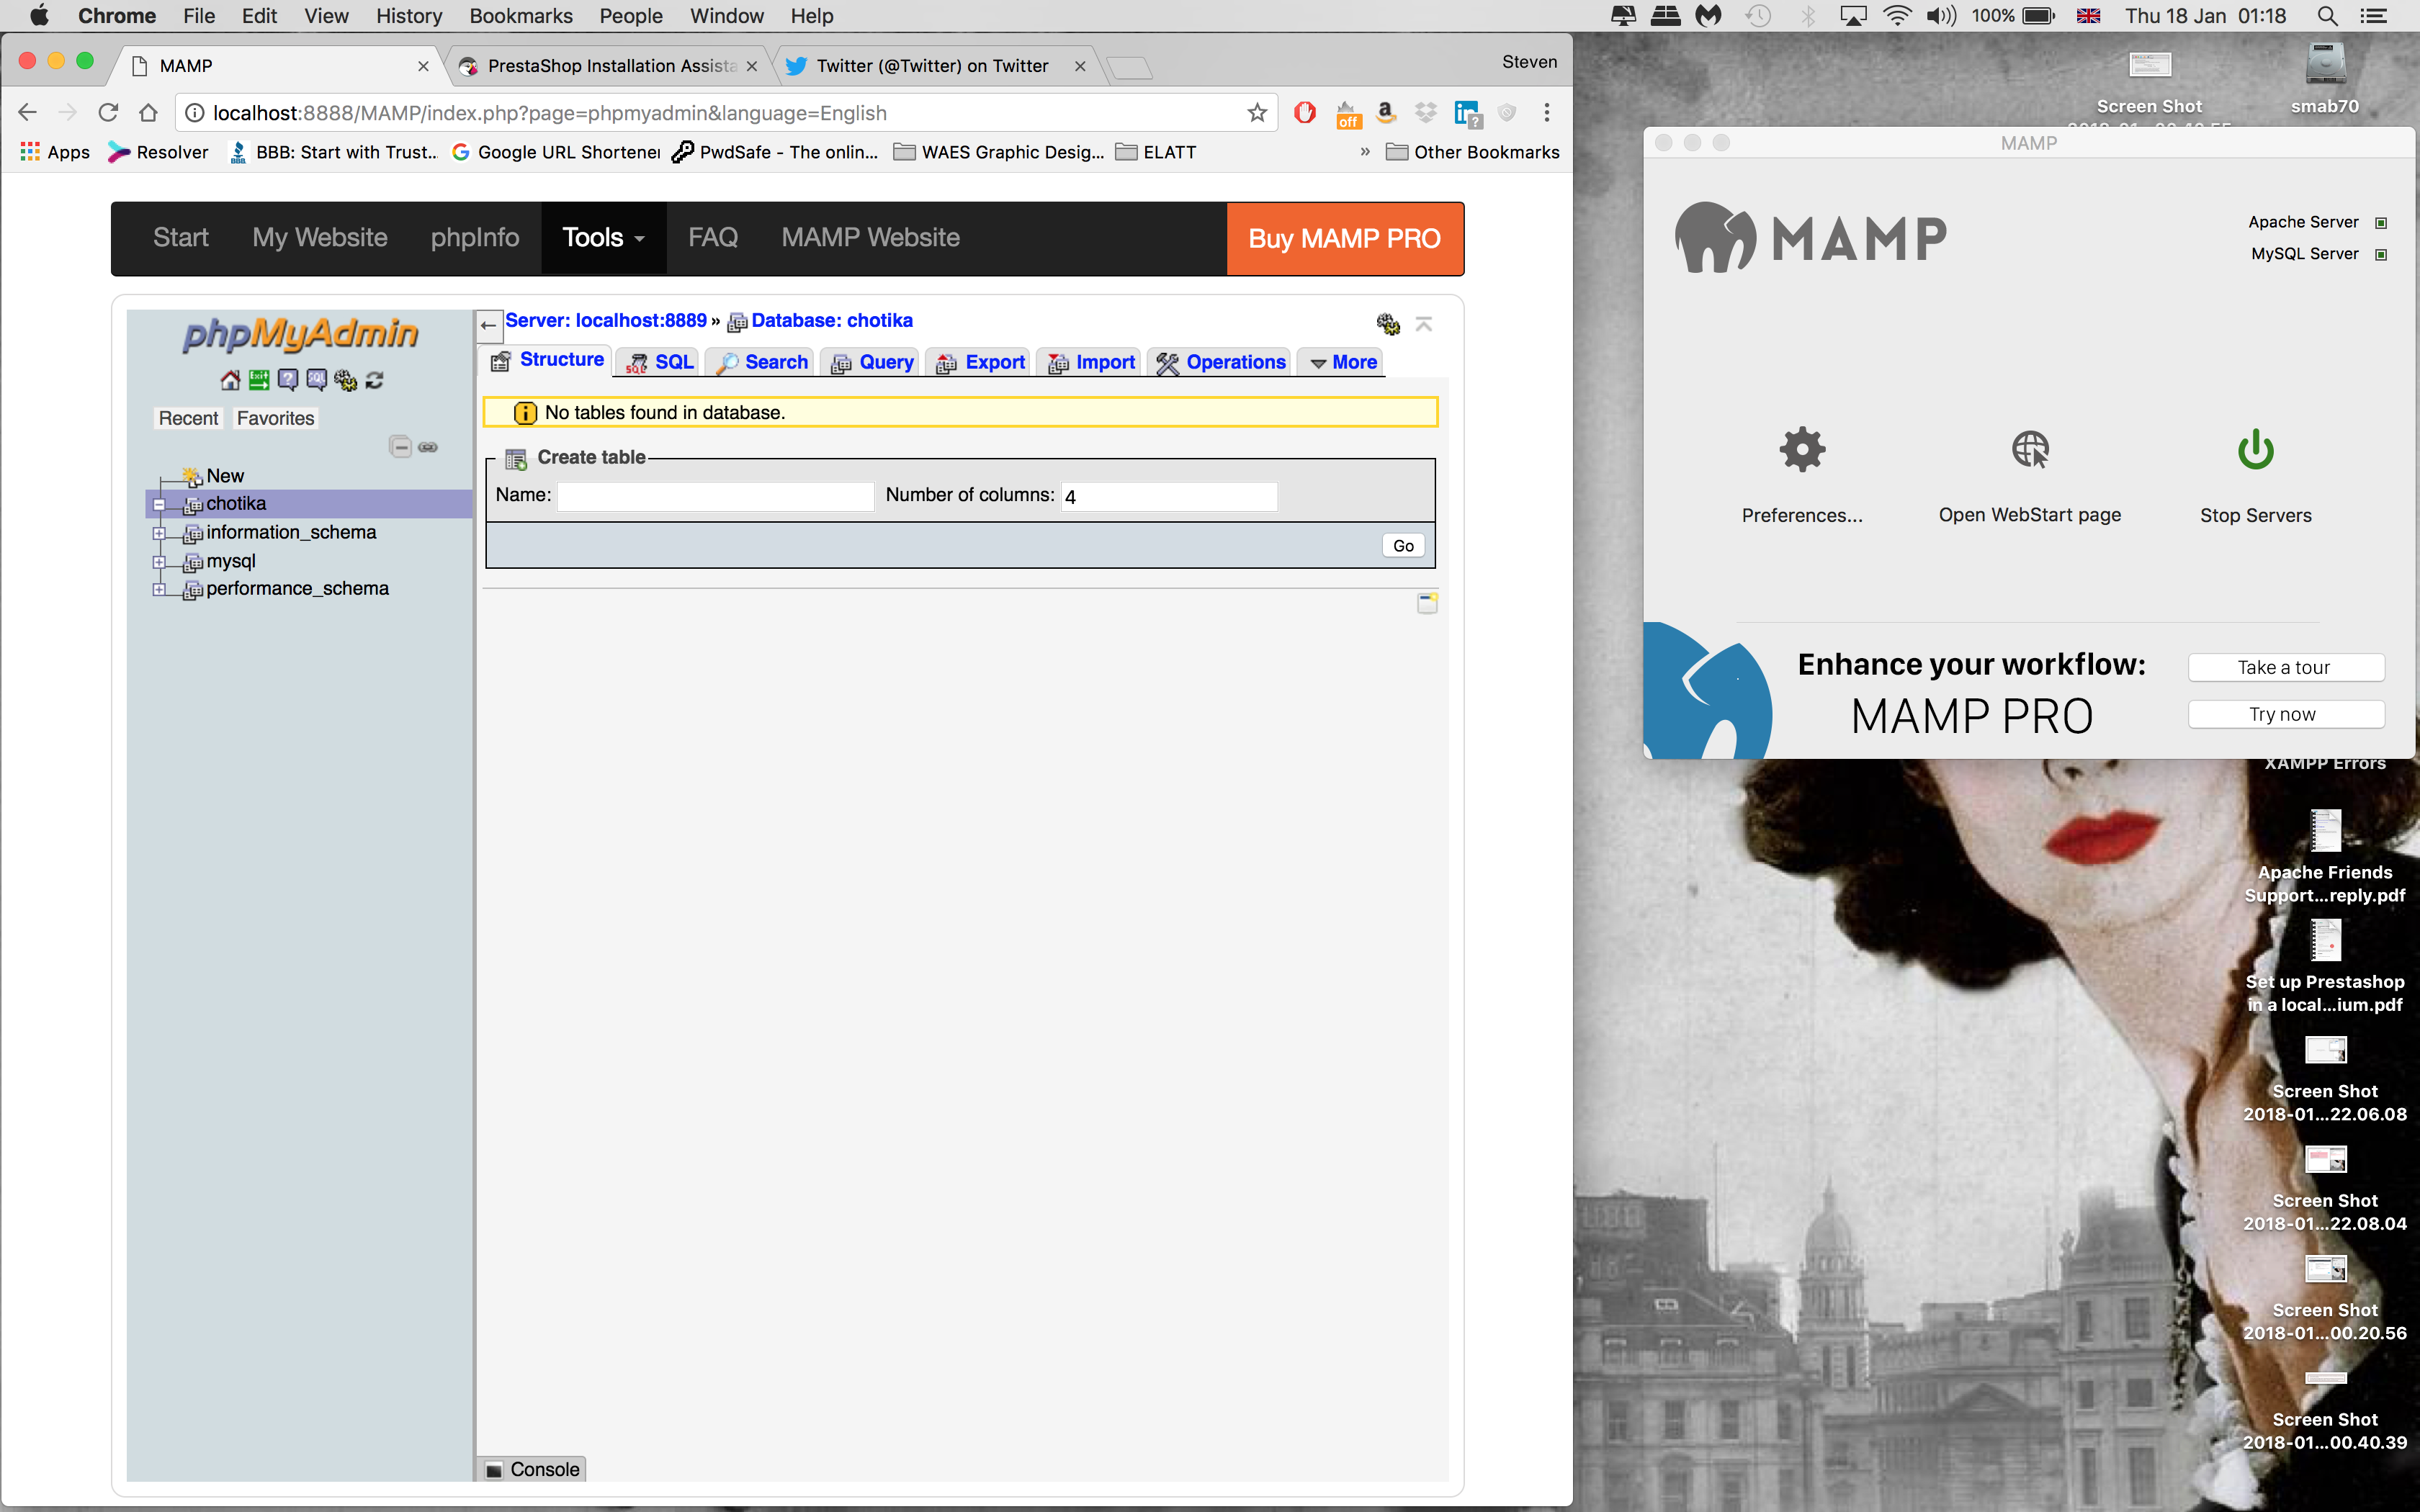Viewport: 2420px width, 1512px height.
Task: Open the SQL query window icon
Action: 316,380
